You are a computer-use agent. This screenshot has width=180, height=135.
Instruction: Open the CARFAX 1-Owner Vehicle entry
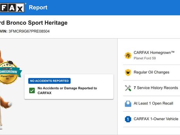click(152, 119)
